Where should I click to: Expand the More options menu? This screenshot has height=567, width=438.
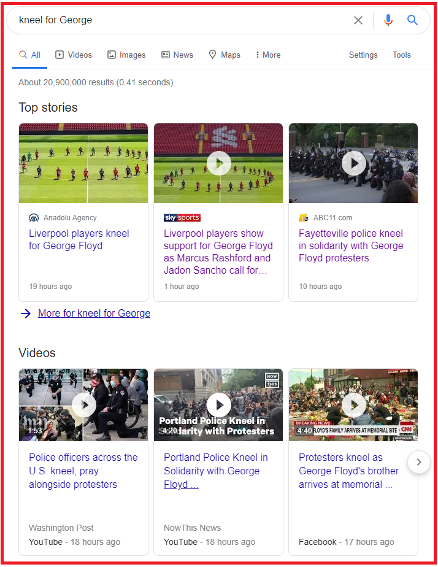(x=268, y=55)
